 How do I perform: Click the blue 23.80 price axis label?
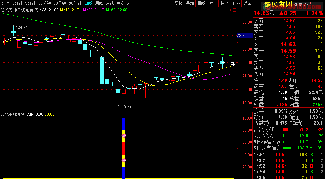242,36
